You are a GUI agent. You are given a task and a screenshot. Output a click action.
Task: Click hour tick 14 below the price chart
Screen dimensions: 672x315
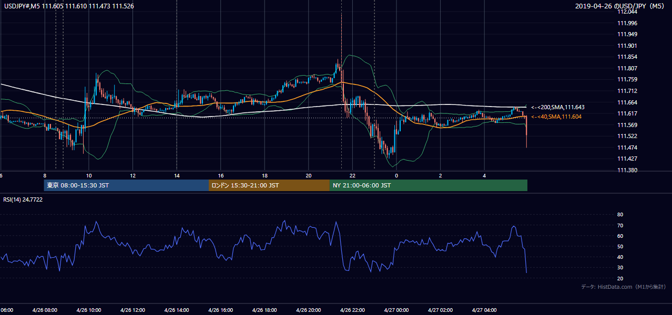click(177, 176)
